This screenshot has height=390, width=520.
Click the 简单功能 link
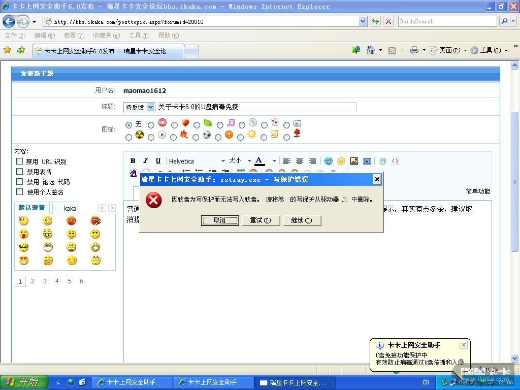click(x=478, y=191)
